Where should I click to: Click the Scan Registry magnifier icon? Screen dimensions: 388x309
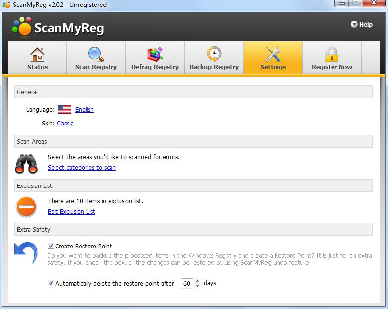tap(96, 54)
